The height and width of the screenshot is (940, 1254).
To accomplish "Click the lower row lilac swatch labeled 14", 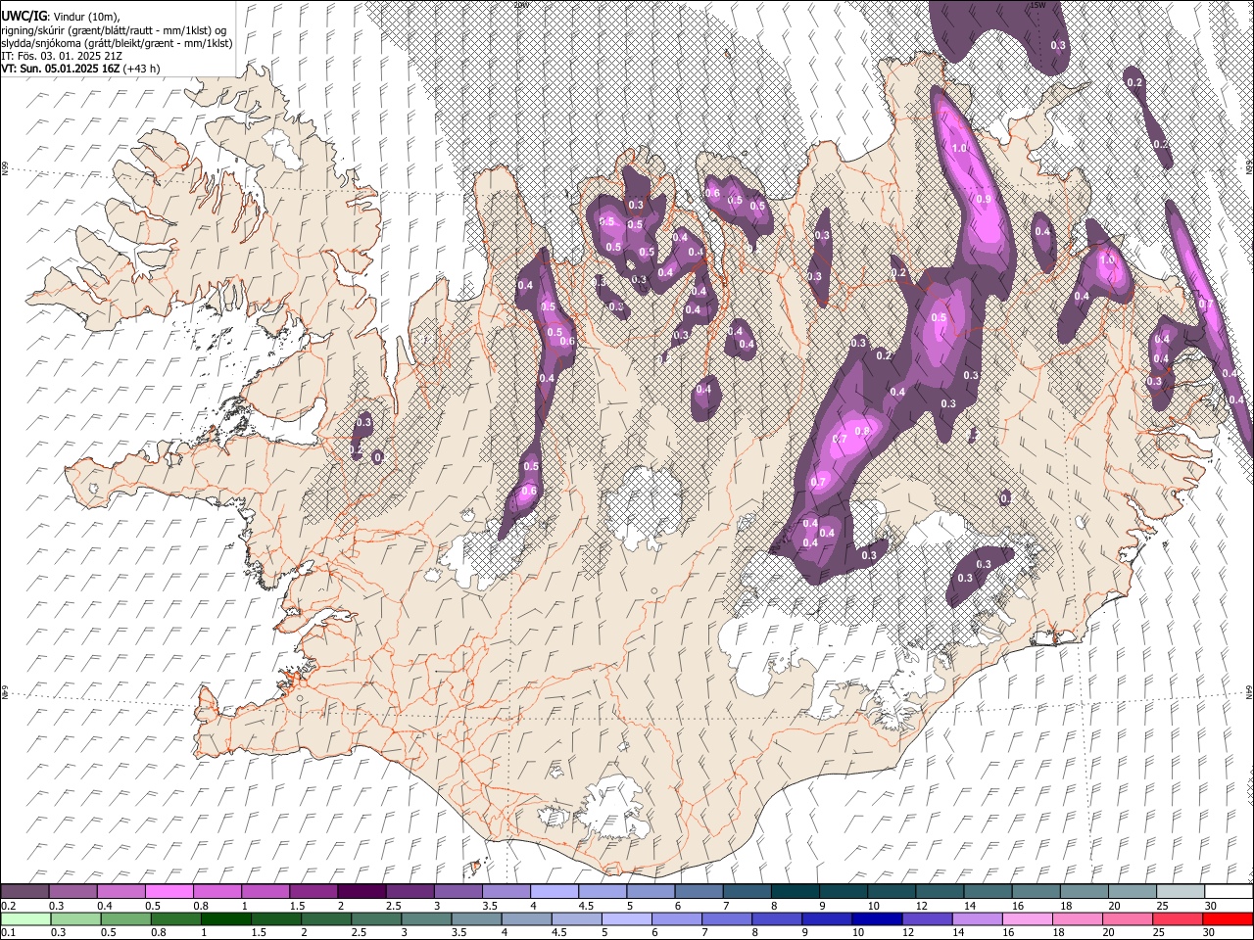I will click(x=977, y=918).
